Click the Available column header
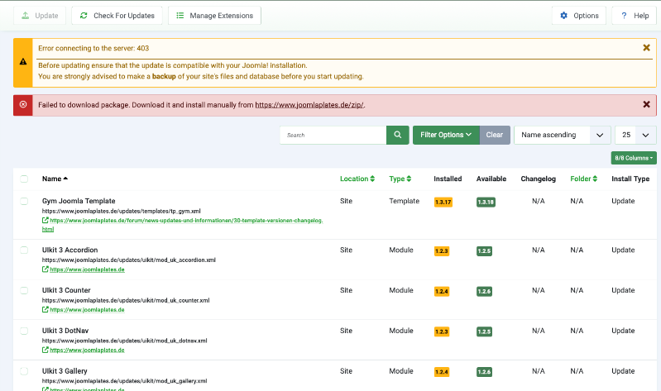Screen dimensions: 661x391 pos(491,179)
